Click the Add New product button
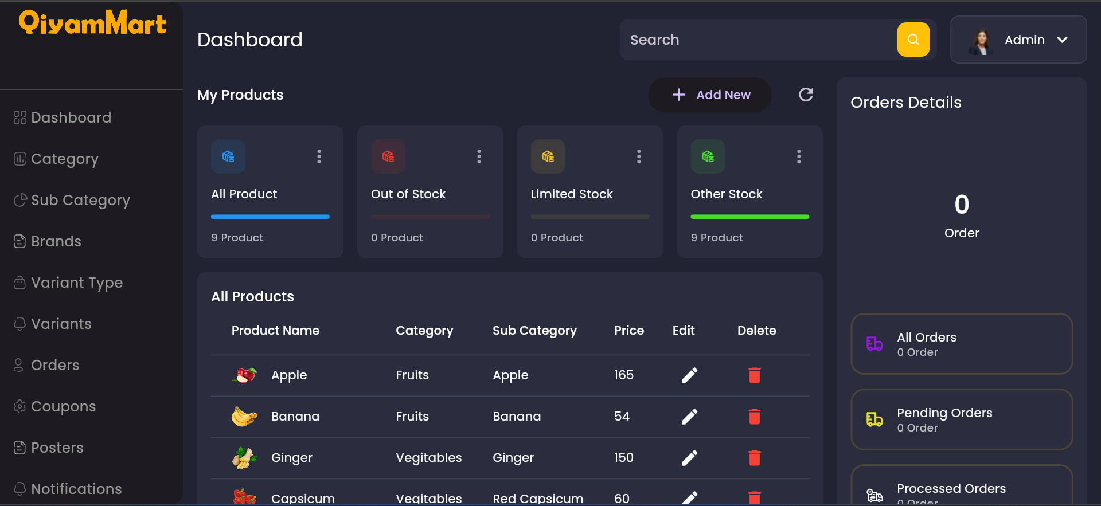1101x506 pixels. 710,95
